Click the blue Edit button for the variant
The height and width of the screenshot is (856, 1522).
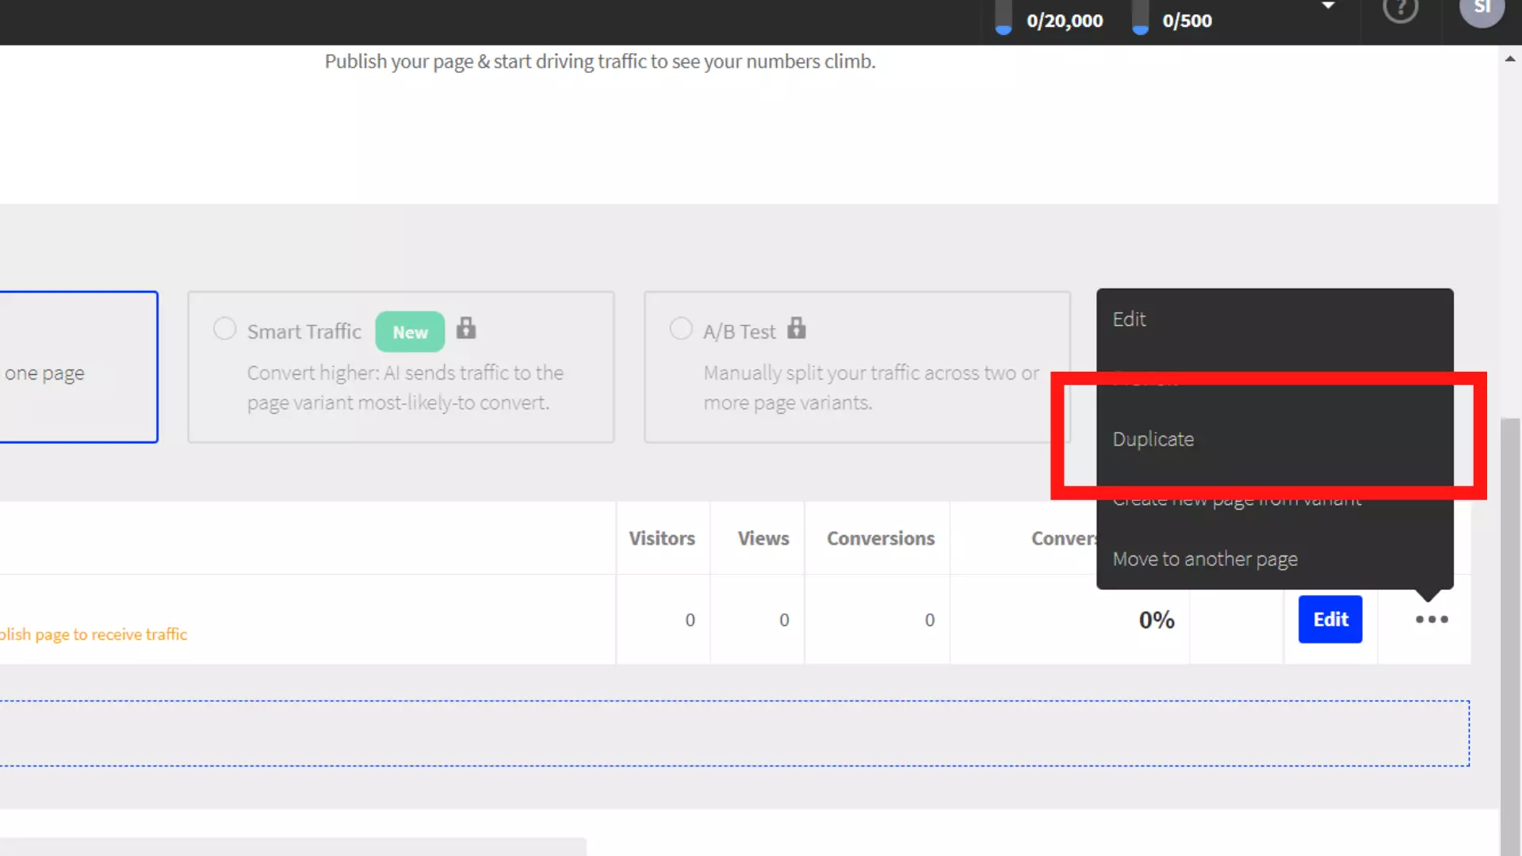click(1329, 619)
